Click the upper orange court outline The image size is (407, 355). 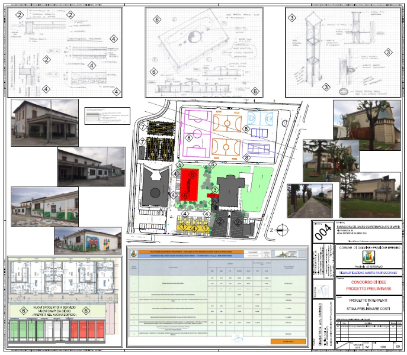pos(227,123)
